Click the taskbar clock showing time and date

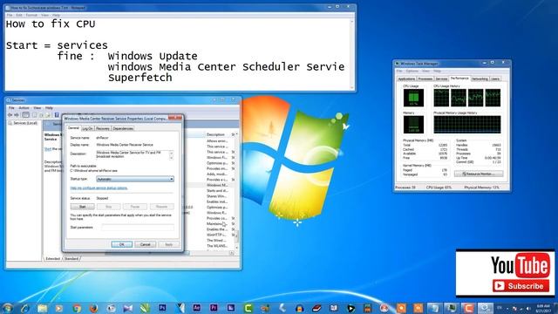(x=543, y=309)
